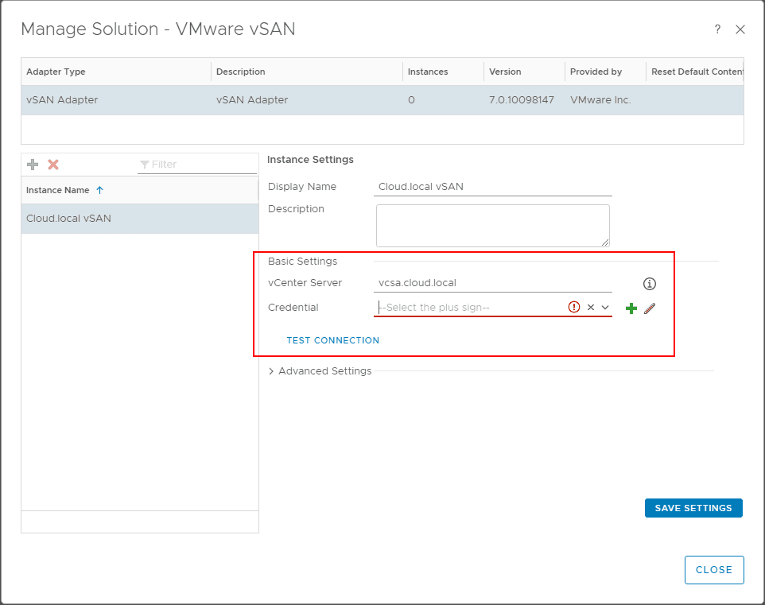Click the Close button

[714, 570]
